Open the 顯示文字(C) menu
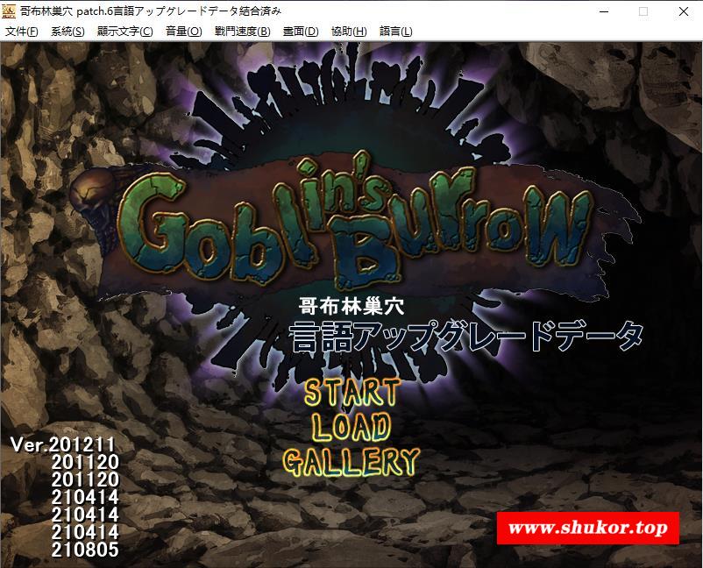703x568 pixels. (x=125, y=32)
